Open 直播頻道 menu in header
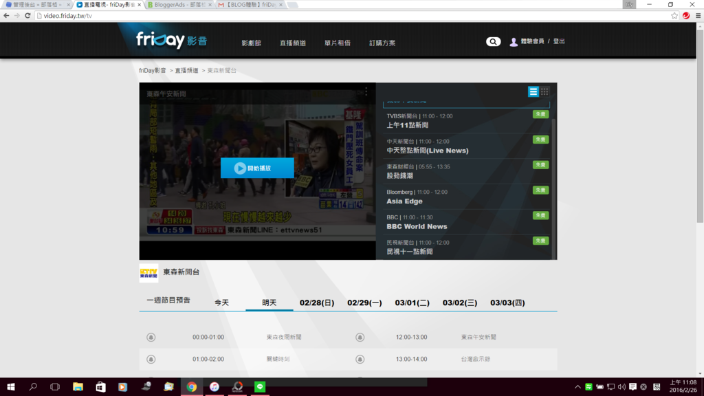 pyautogui.click(x=293, y=43)
